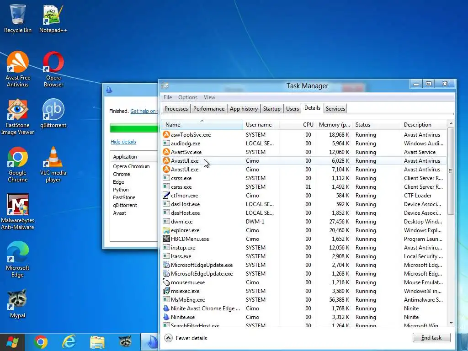The width and height of the screenshot is (468, 351).
Task: Open Recycle Bin desktop icon
Action: [18, 18]
